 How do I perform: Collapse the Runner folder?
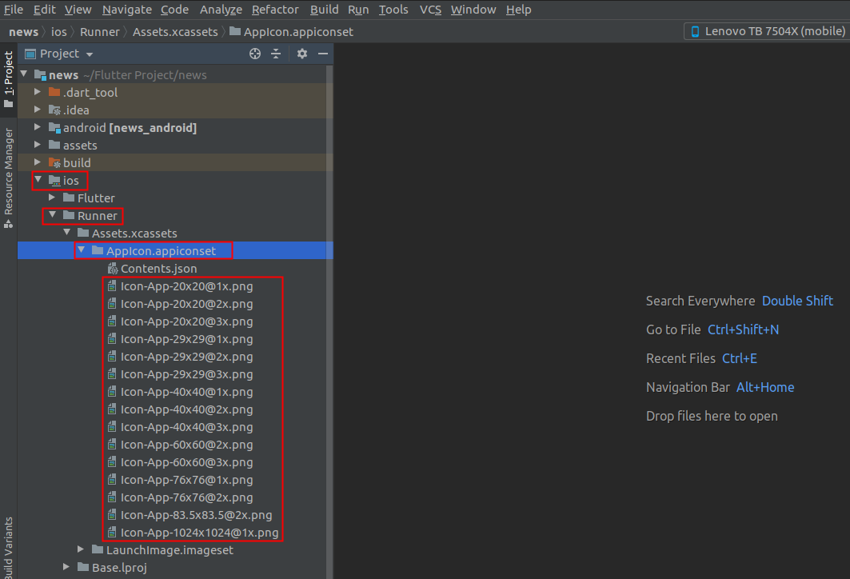click(52, 216)
